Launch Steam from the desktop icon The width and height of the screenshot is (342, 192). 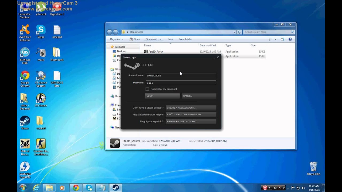click(25, 123)
